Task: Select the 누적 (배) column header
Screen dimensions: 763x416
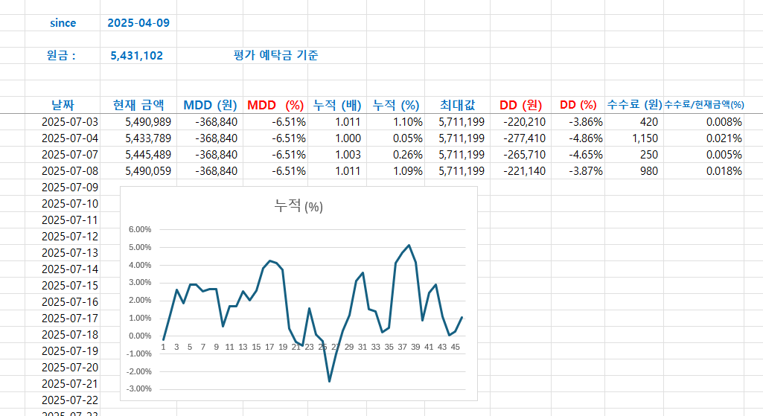Action: tap(337, 105)
